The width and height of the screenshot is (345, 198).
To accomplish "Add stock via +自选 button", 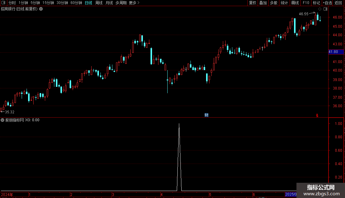I will click(x=327, y=3).
